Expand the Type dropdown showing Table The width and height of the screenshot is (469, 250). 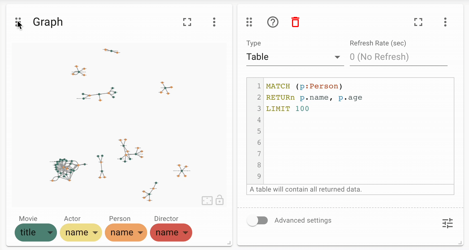pyautogui.click(x=295, y=57)
